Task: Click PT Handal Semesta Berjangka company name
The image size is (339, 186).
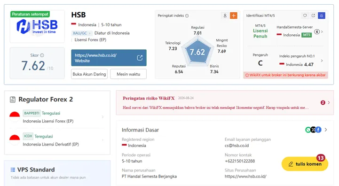Action: tap(149, 176)
